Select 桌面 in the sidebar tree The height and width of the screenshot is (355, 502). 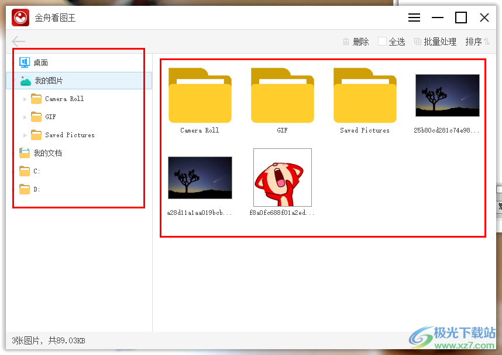click(x=40, y=62)
